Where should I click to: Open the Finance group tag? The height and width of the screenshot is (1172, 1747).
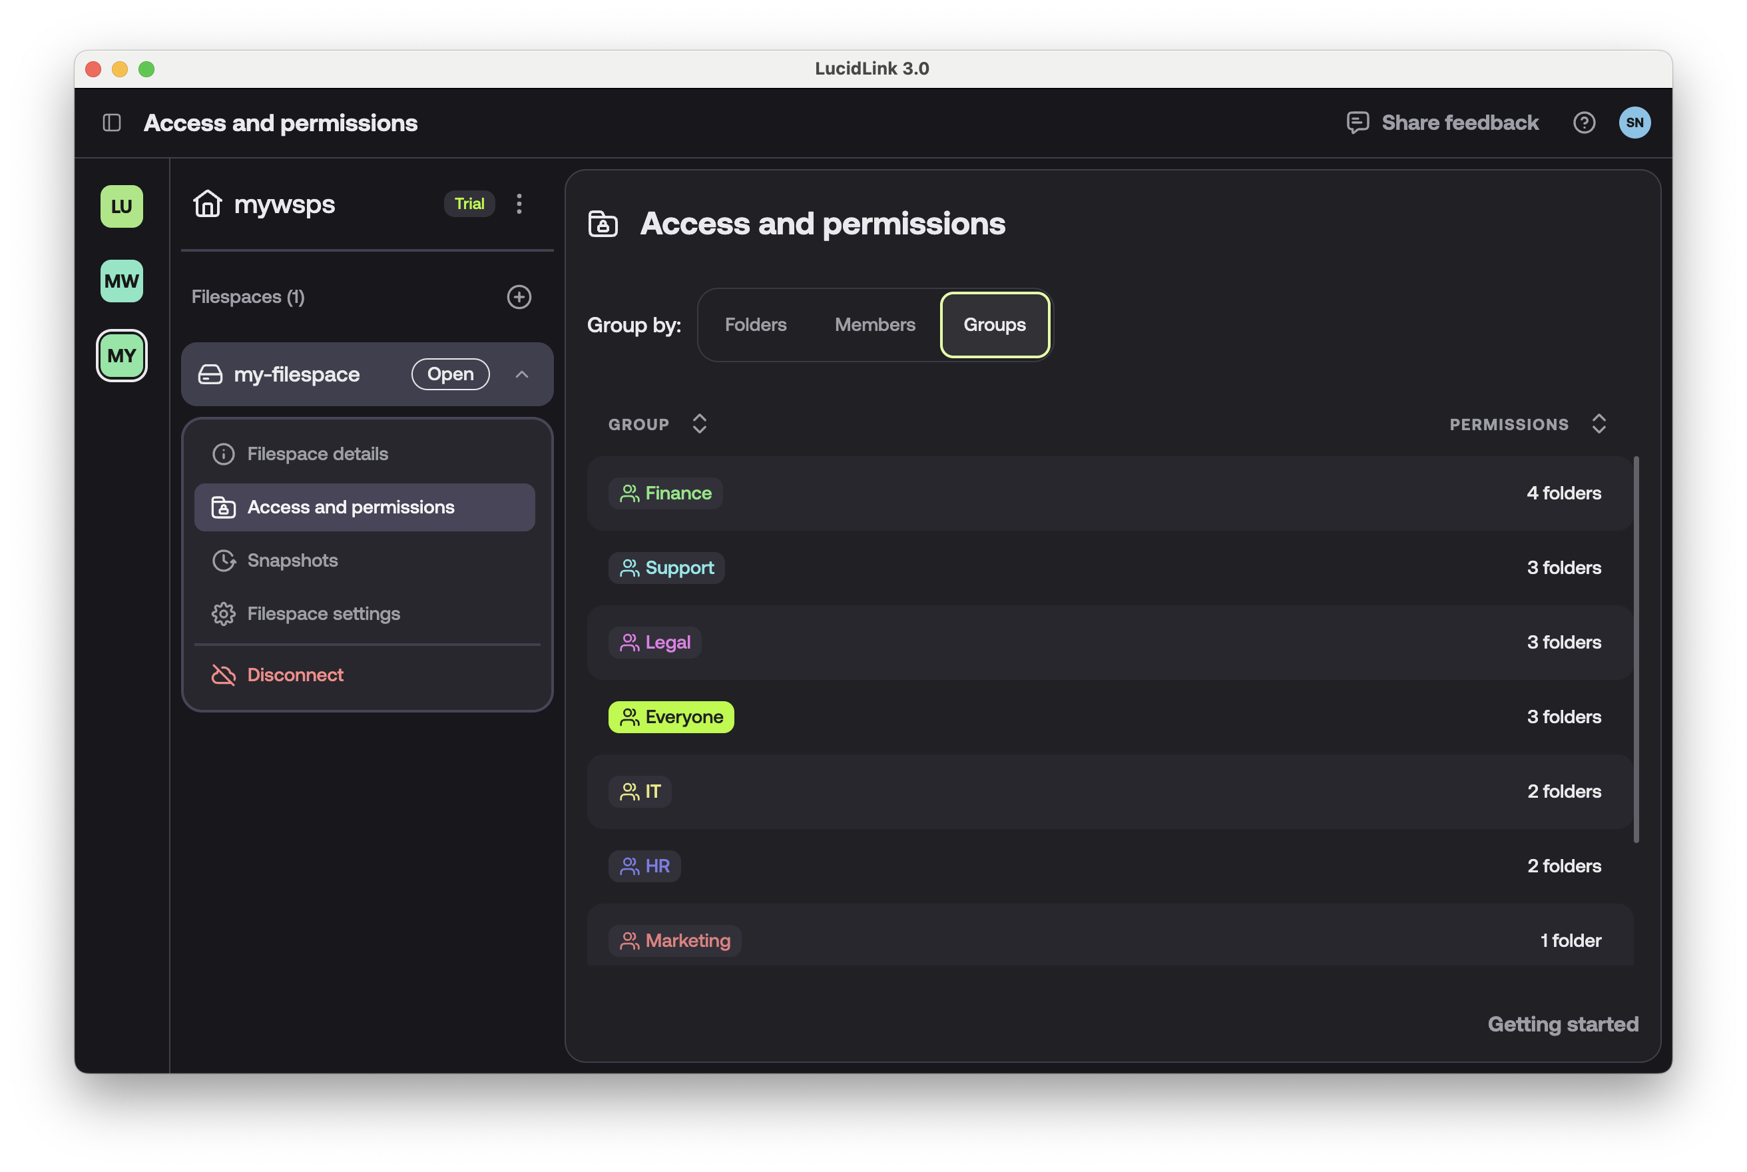pos(665,493)
